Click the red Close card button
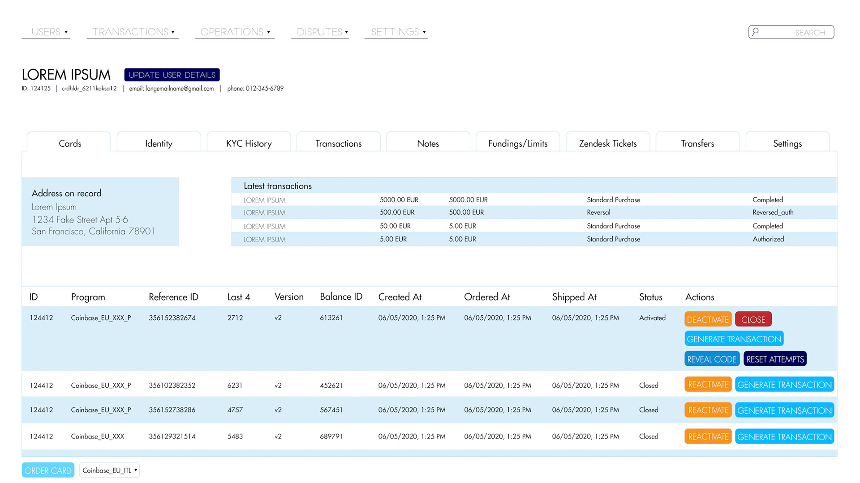The image size is (860, 483). click(x=753, y=319)
